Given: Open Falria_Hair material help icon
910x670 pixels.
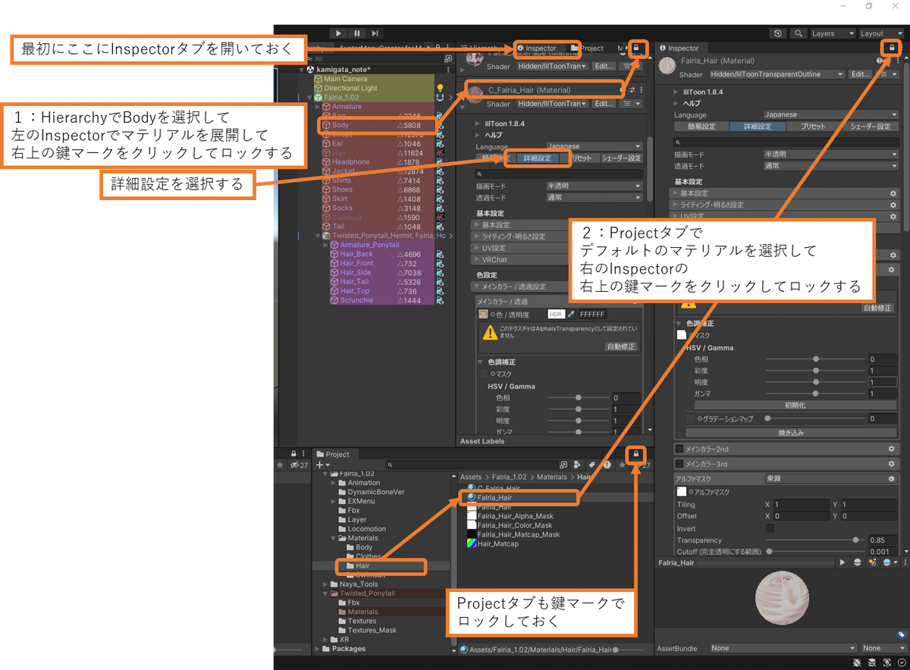Looking at the screenshot, I should tap(880, 61).
